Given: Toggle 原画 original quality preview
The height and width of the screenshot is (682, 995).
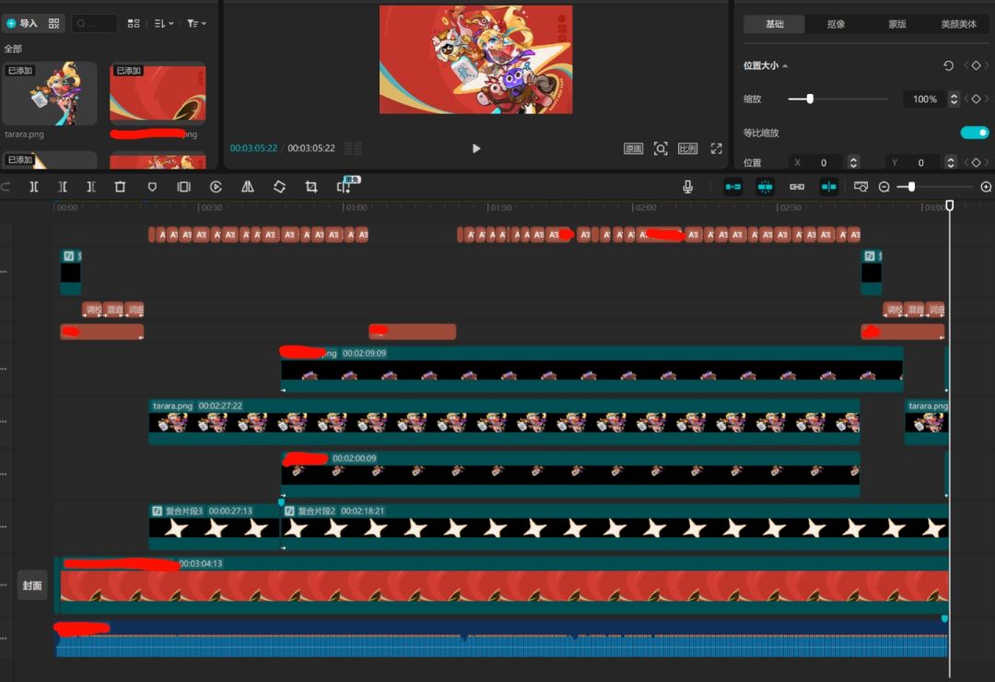Looking at the screenshot, I should [633, 148].
